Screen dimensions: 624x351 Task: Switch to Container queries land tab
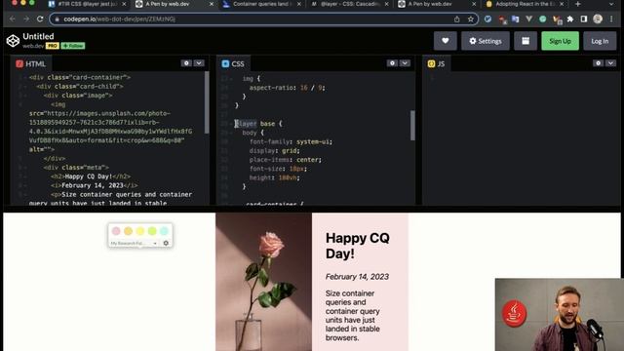[x=261, y=4]
